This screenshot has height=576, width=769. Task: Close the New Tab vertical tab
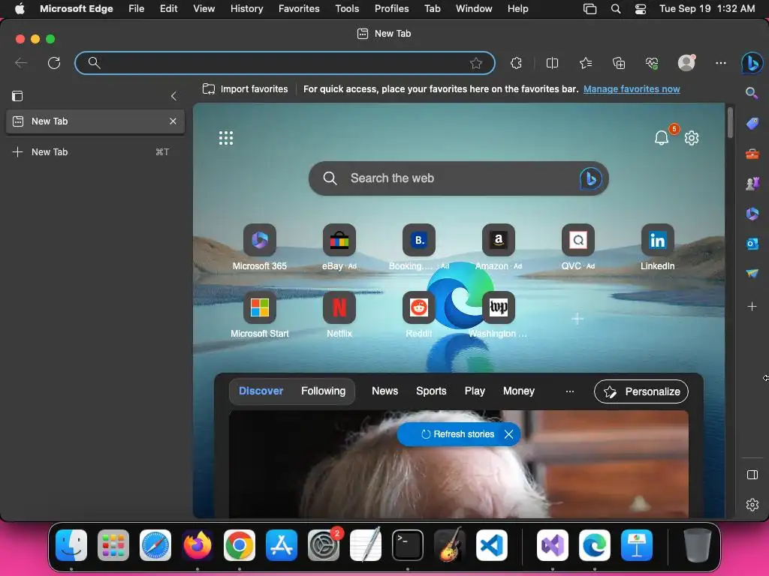[173, 121]
